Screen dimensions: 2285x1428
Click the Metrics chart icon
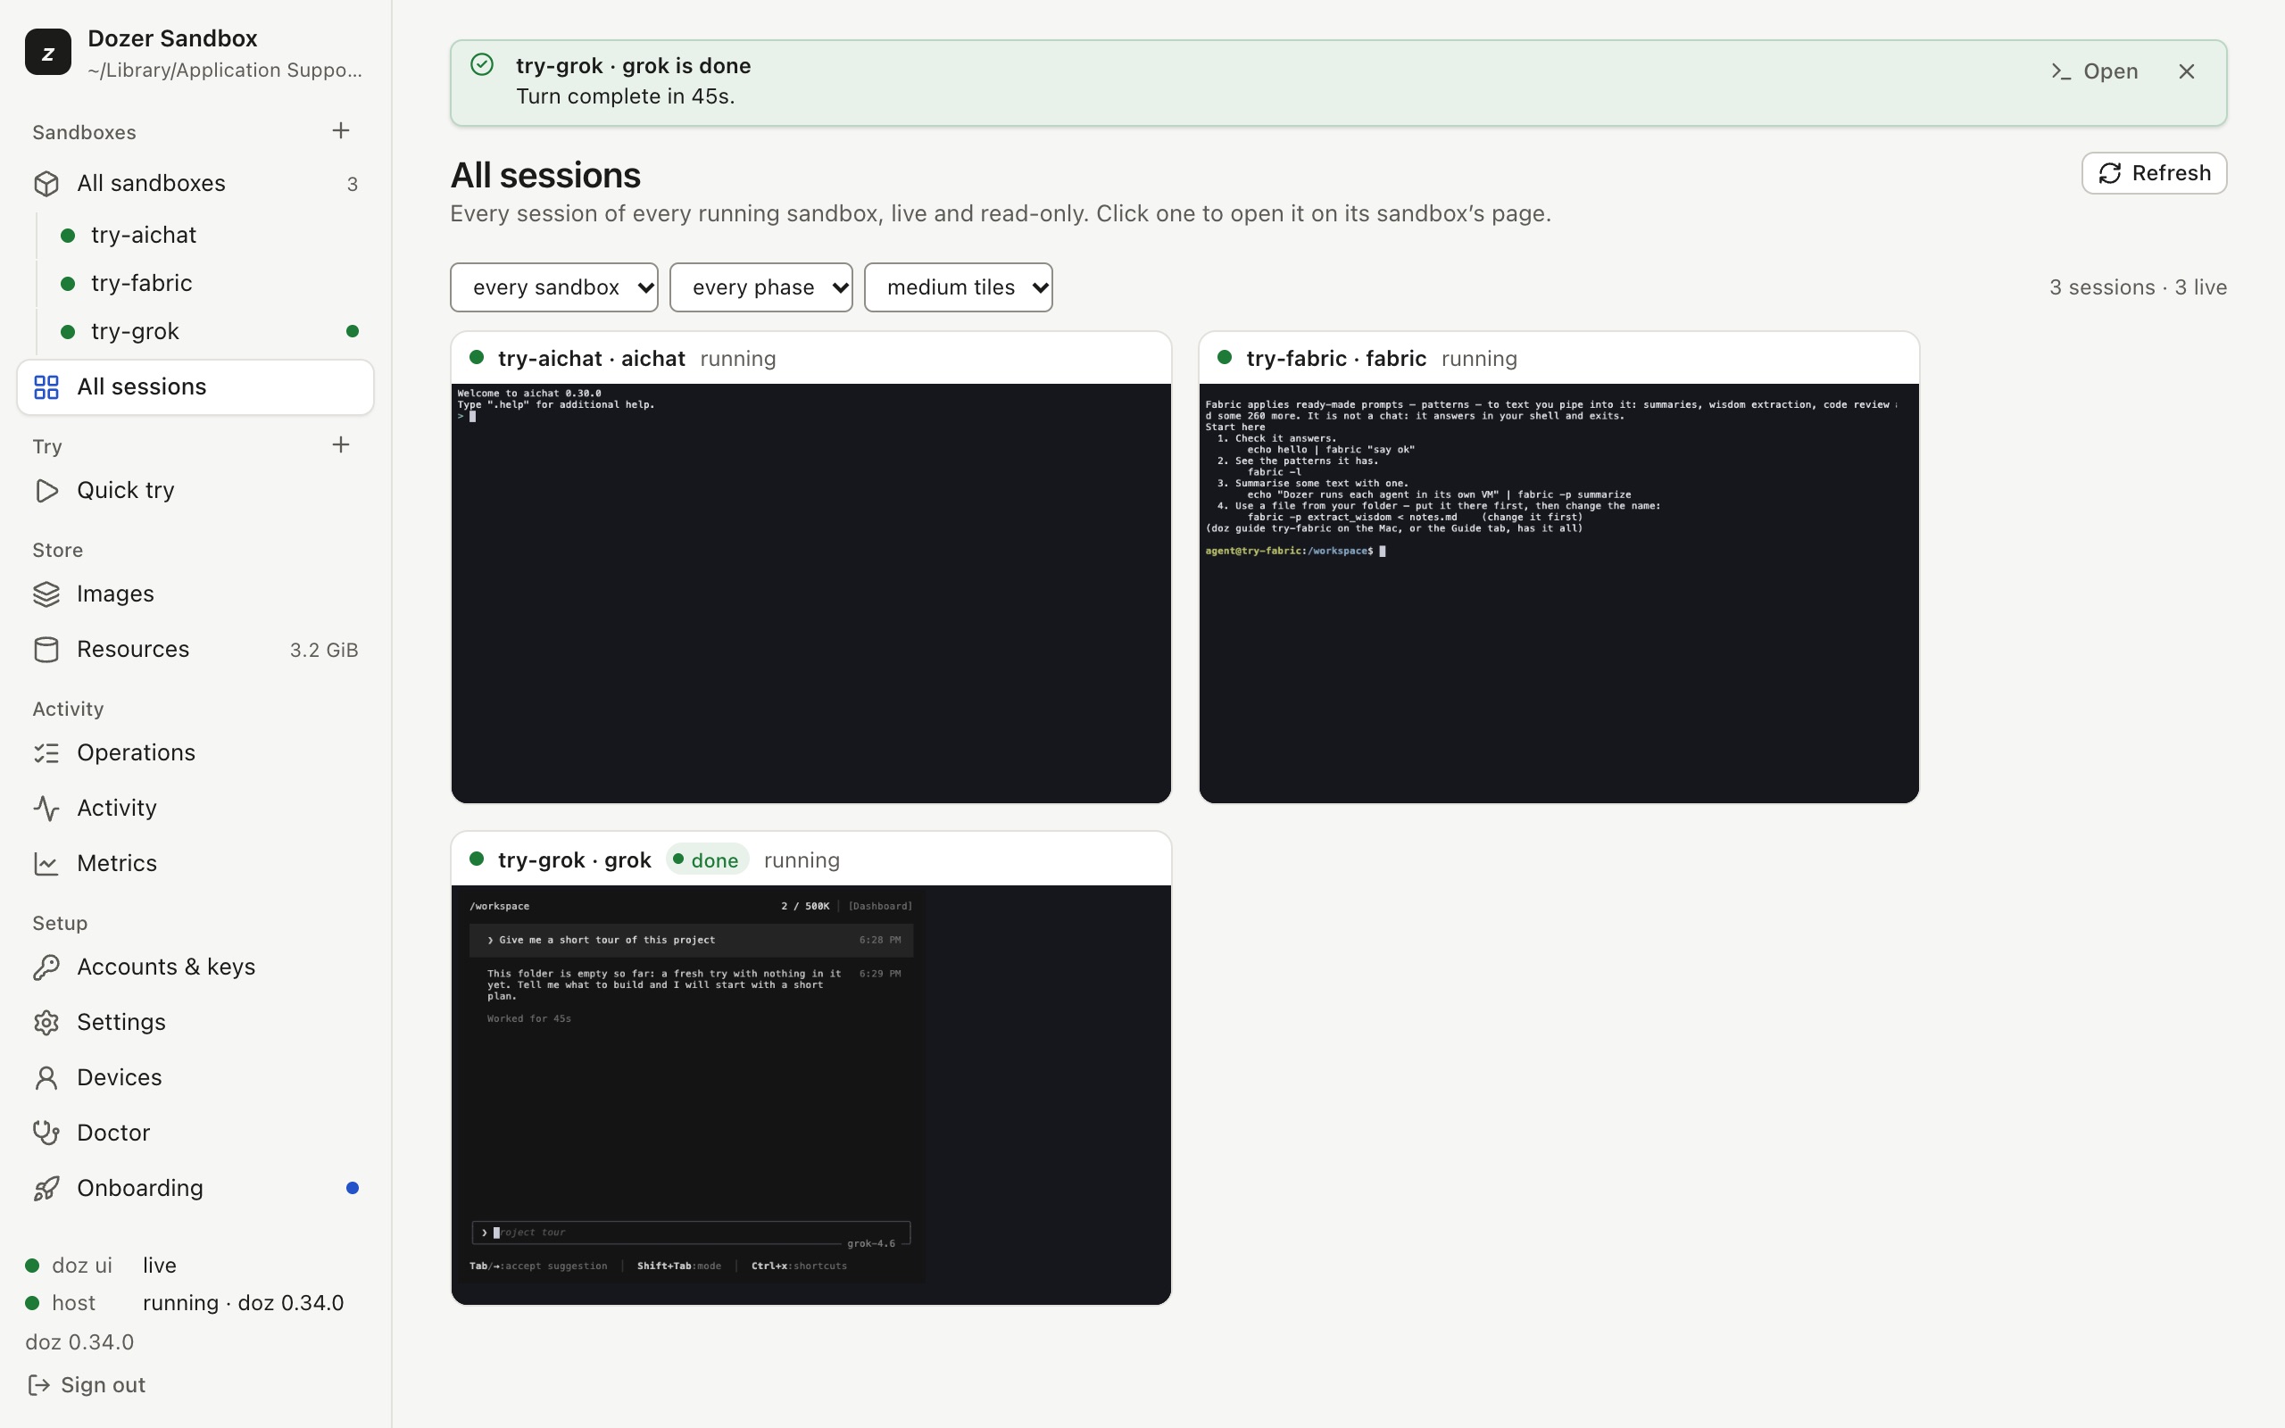(46, 863)
